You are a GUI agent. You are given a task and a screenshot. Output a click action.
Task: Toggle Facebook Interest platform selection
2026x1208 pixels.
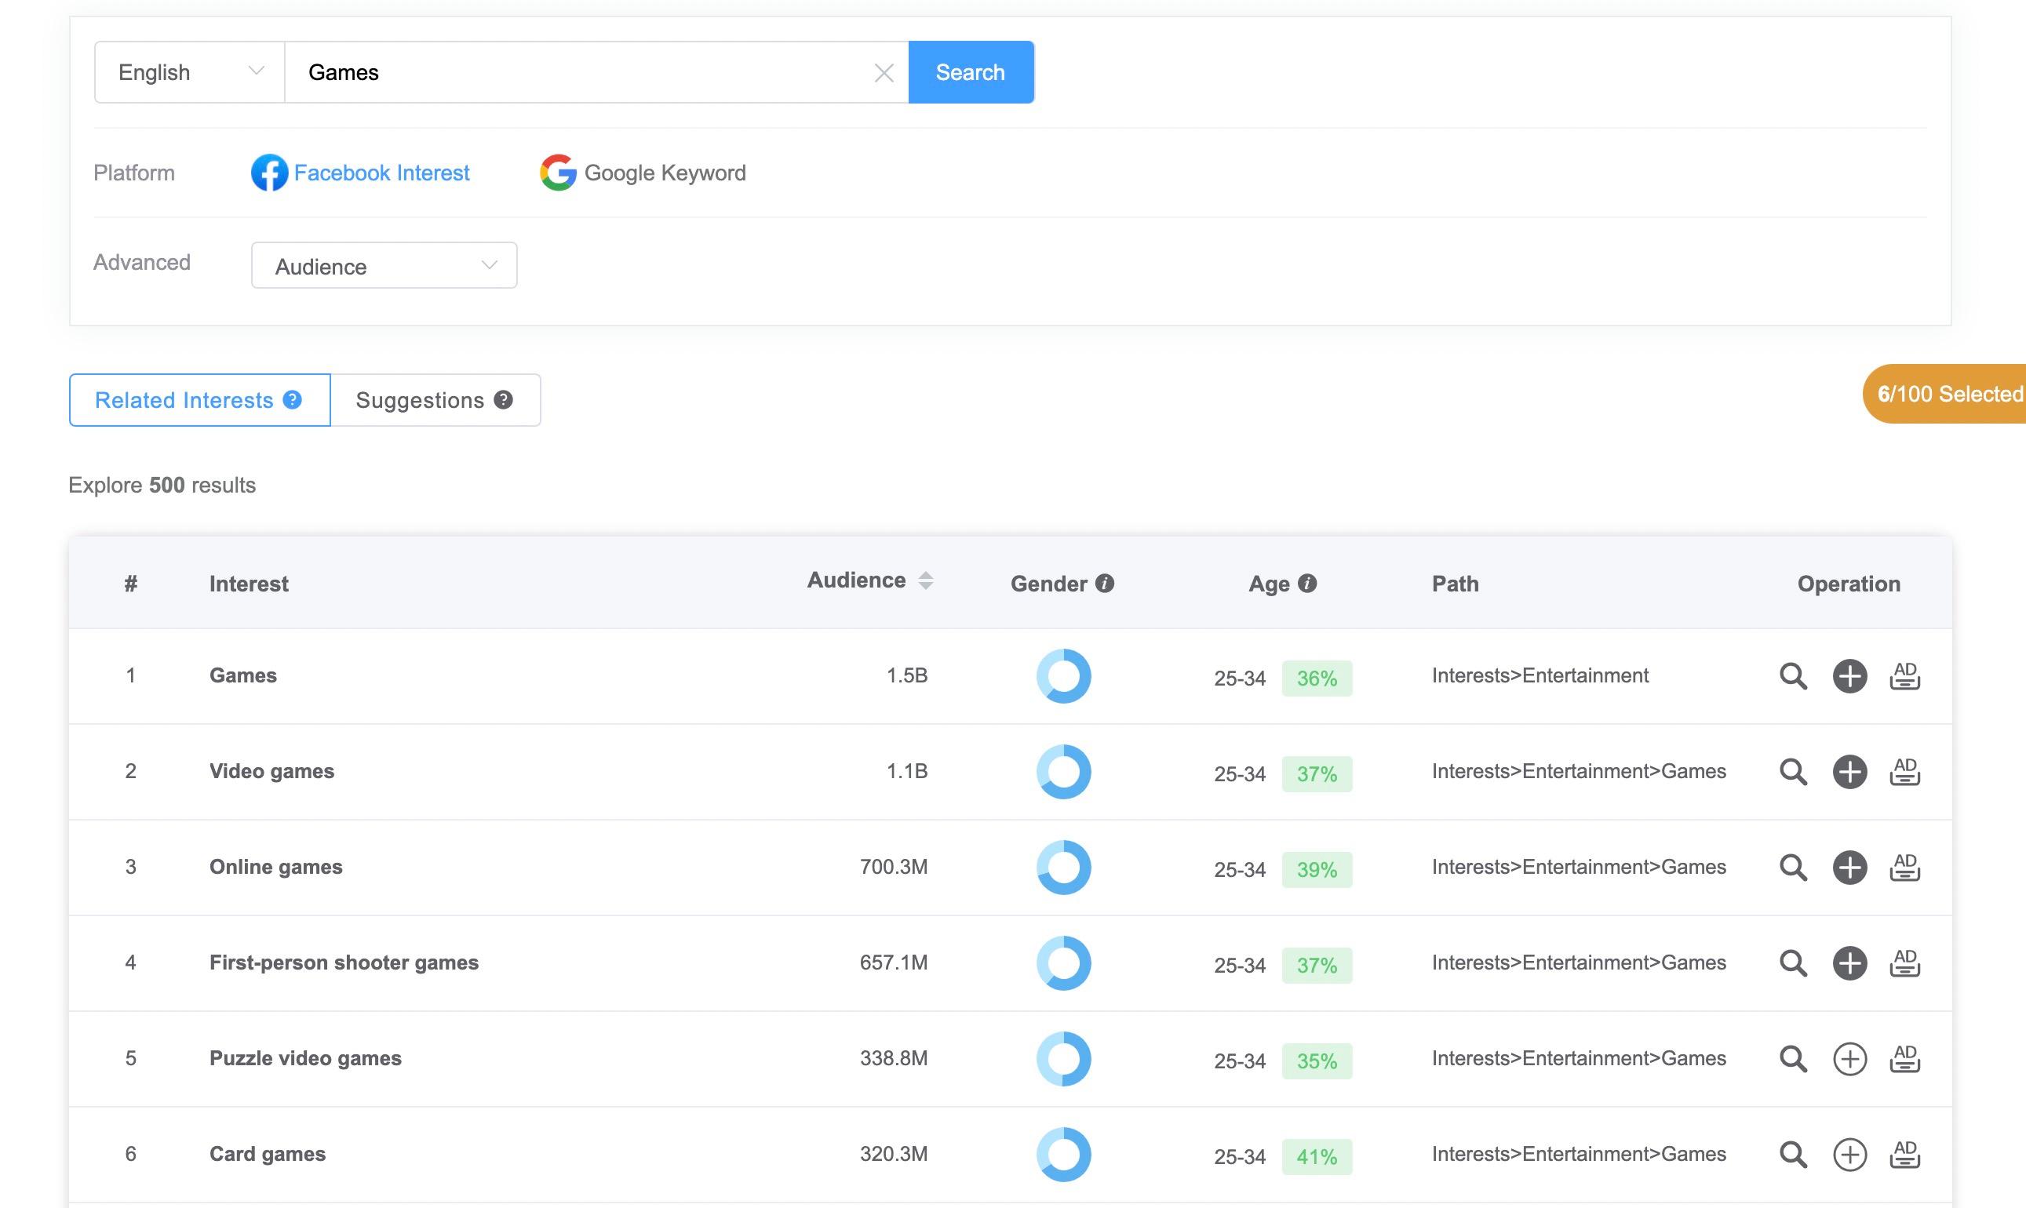(x=361, y=173)
